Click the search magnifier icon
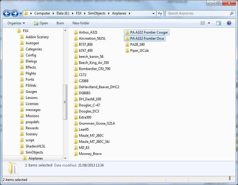238x185 pixels. tap(232, 13)
